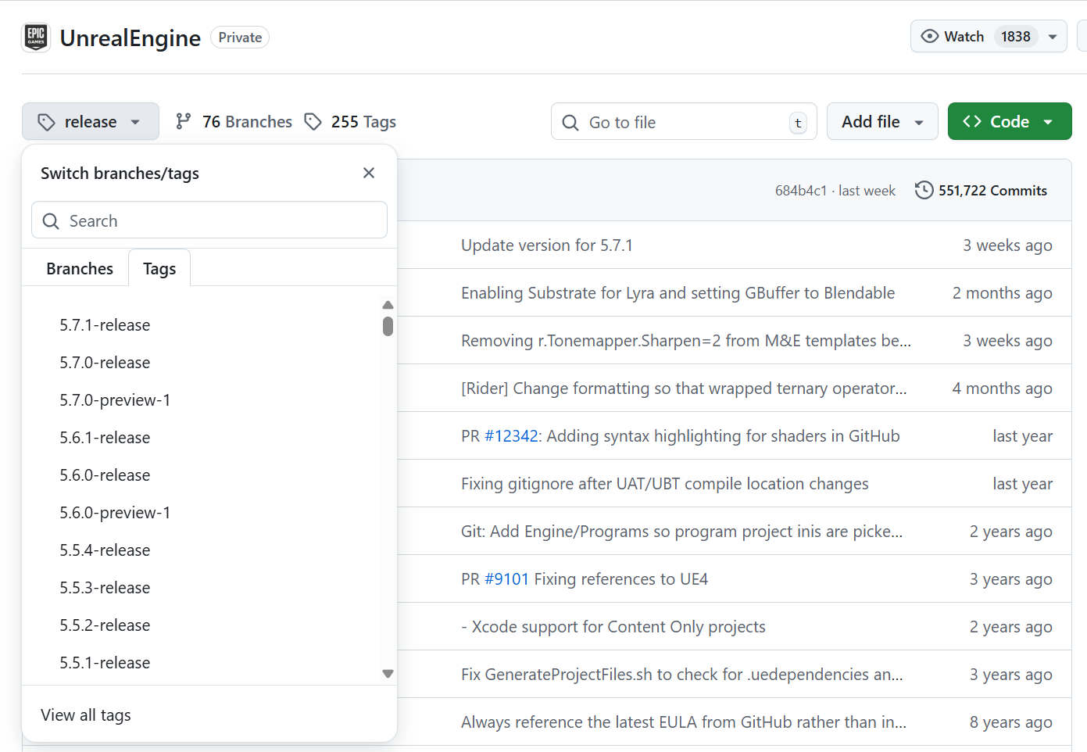Select tag 5.5.4-release
The width and height of the screenshot is (1087, 752).
click(x=105, y=550)
